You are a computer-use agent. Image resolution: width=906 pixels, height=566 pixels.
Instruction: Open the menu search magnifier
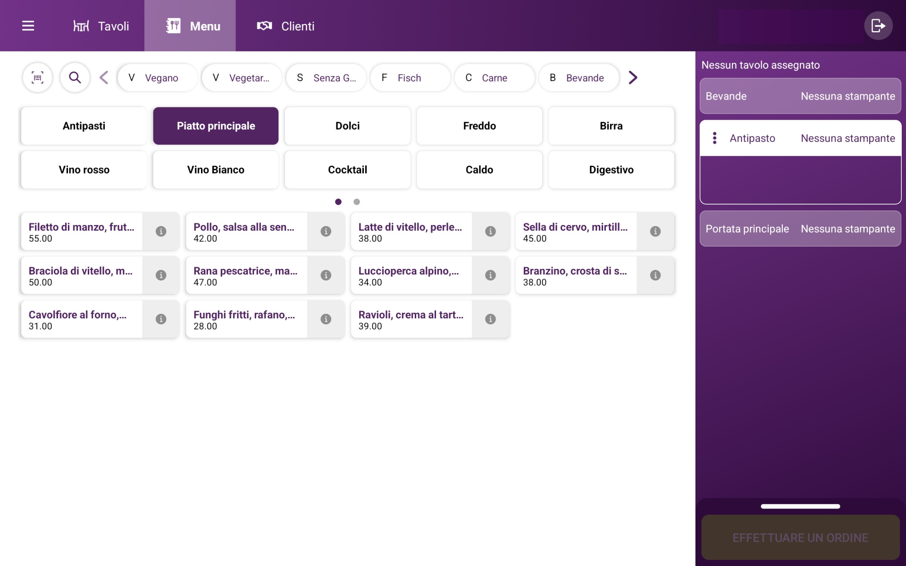75,77
